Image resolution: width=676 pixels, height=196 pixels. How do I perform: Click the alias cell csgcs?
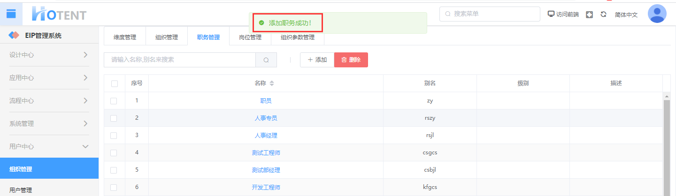pos(430,152)
